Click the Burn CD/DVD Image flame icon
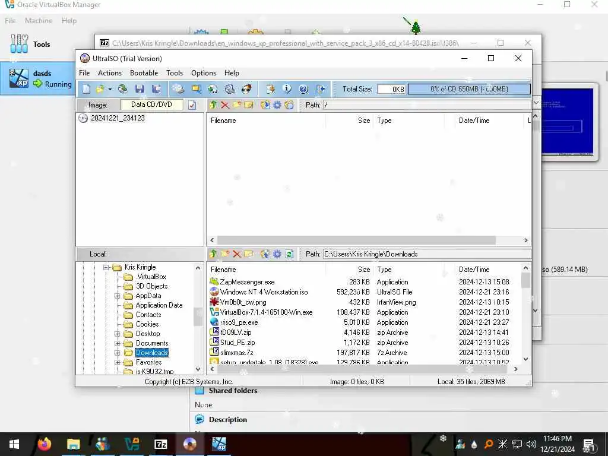This screenshot has width=608, height=456. pyautogui.click(x=246, y=89)
